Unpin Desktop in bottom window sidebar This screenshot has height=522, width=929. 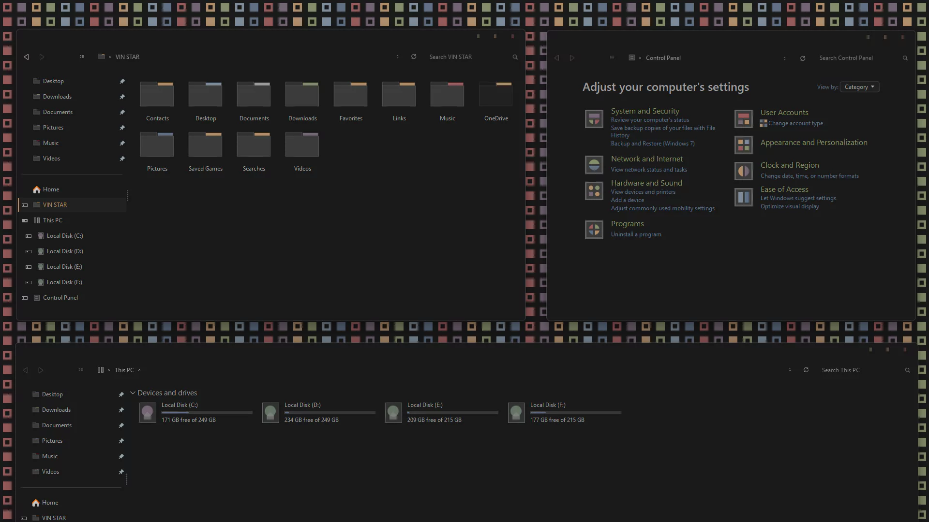(x=121, y=394)
